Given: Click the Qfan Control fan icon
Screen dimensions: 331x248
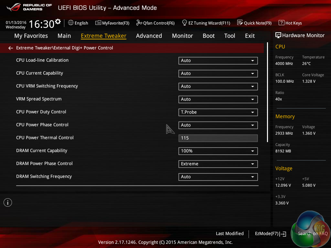Looking at the screenshot, I should coord(139,23).
